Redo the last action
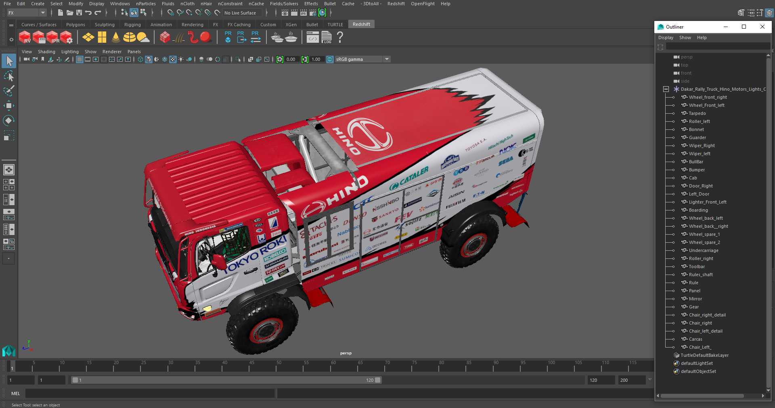 pyautogui.click(x=98, y=13)
